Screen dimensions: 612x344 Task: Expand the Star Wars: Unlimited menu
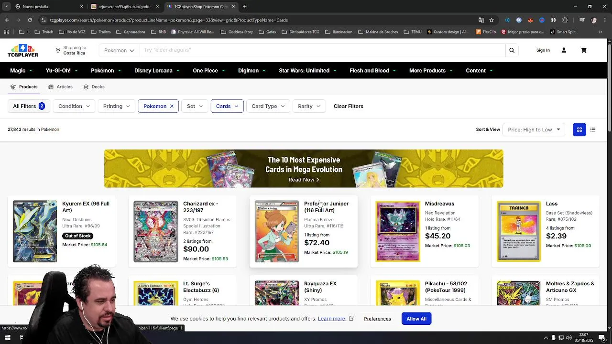308,70
